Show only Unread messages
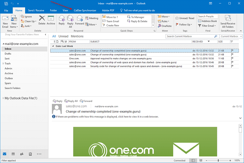Image resolution: width=244 pixels, height=163 pixels. pyautogui.click(x=63, y=36)
